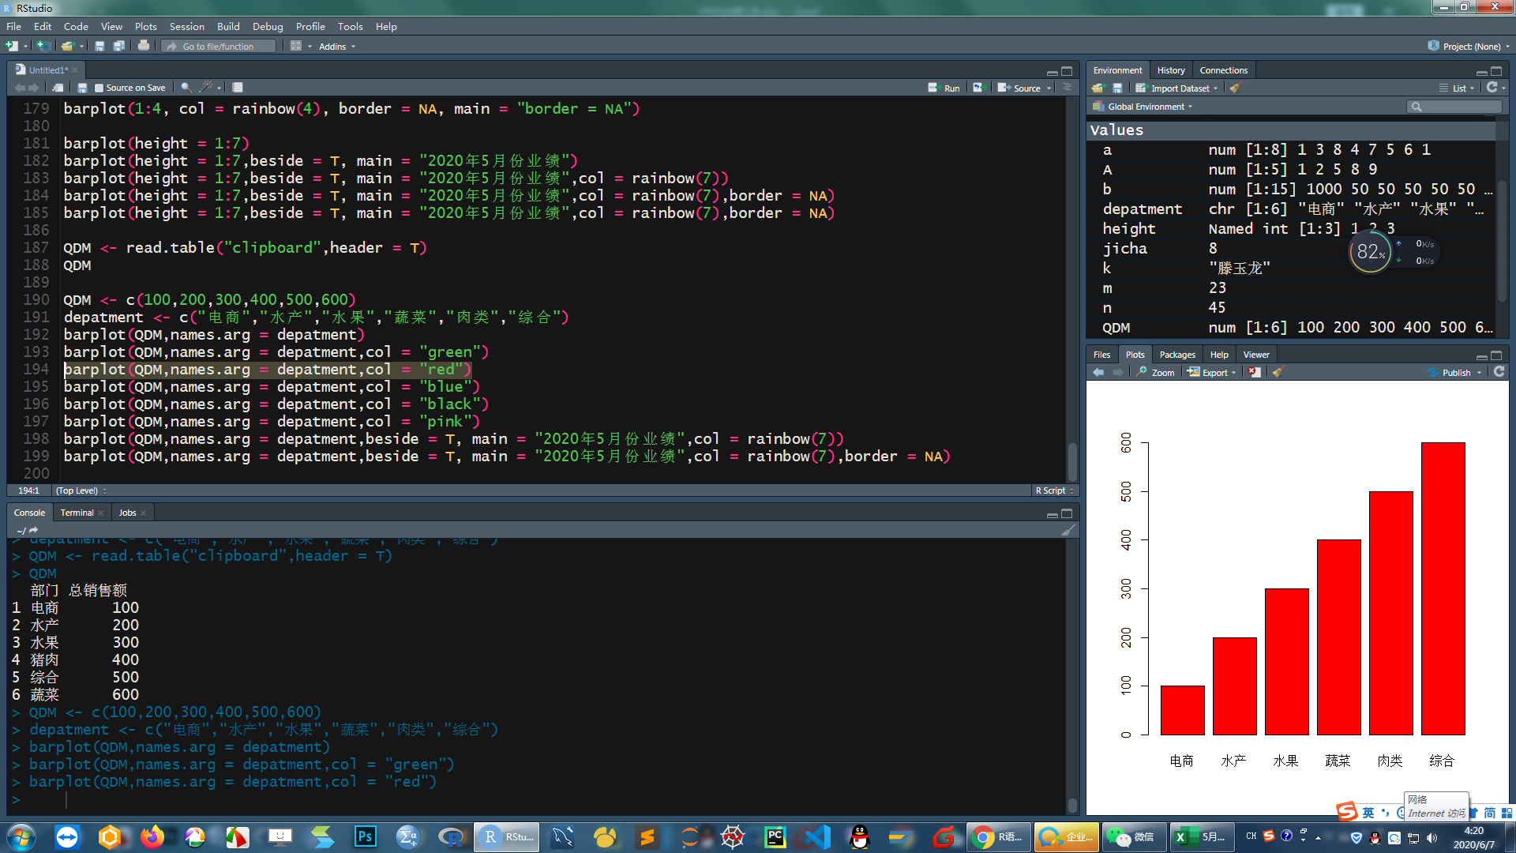The height and width of the screenshot is (853, 1516).
Task: Switch to the Packages tab
Action: tap(1176, 355)
